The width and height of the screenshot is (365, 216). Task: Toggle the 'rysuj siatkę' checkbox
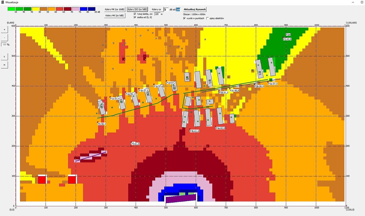[x=135, y=14]
